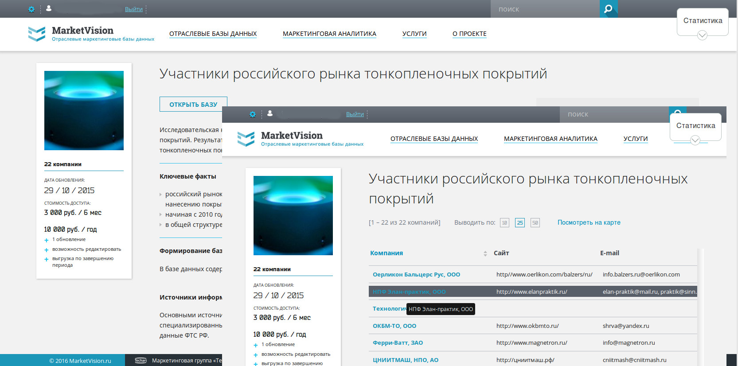Expand the Статистика chevron on the back page
This screenshot has height=366, width=738.
click(x=702, y=35)
